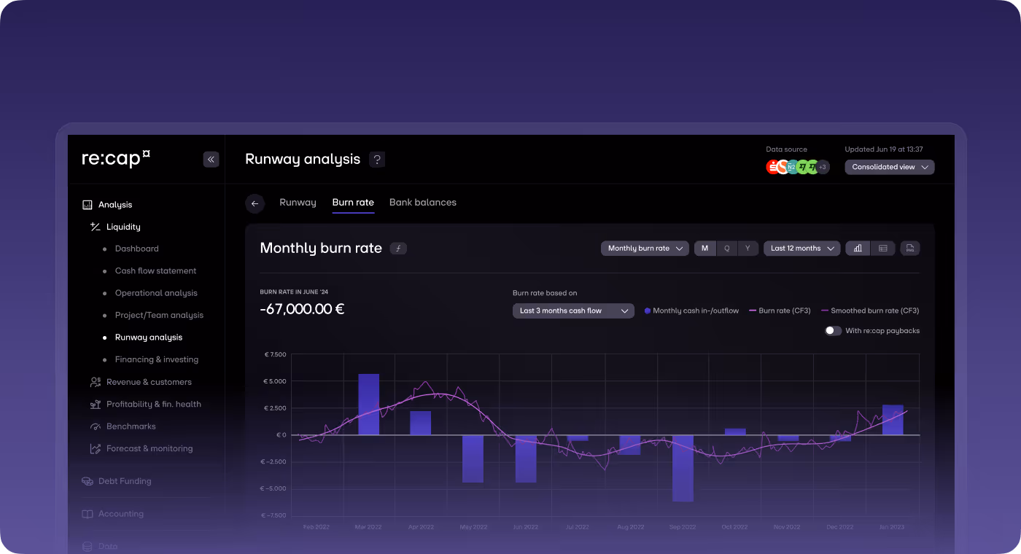Toggle the Burn rate (CF3) legend item

(x=780, y=310)
